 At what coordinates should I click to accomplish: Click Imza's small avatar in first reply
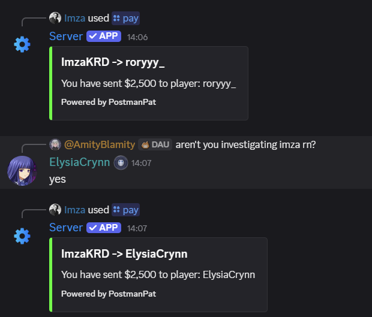click(x=55, y=18)
